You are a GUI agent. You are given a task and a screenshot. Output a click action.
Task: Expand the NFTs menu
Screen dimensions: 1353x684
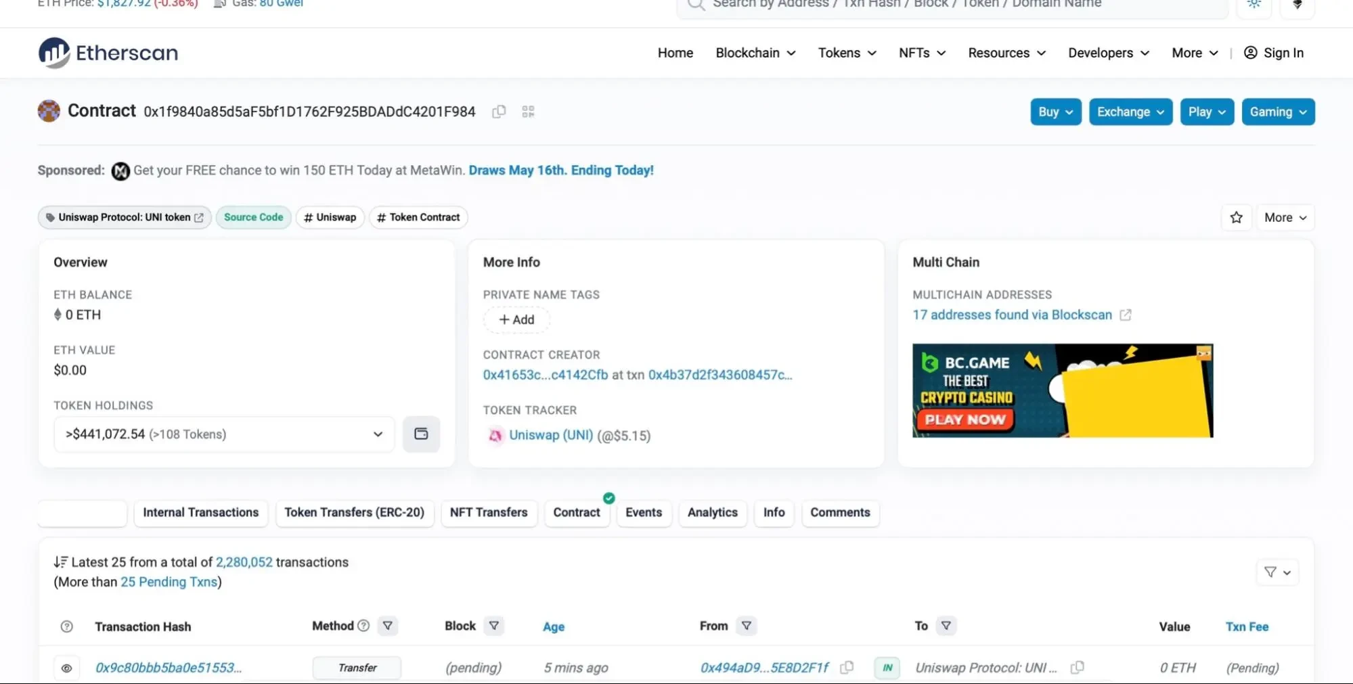click(922, 53)
